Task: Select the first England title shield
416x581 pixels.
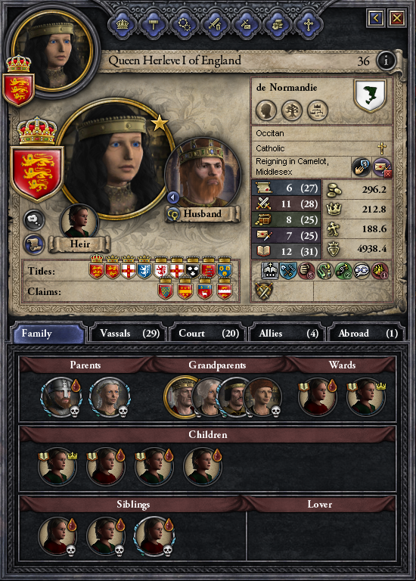Action: pyautogui.click(x=96, y=267)
